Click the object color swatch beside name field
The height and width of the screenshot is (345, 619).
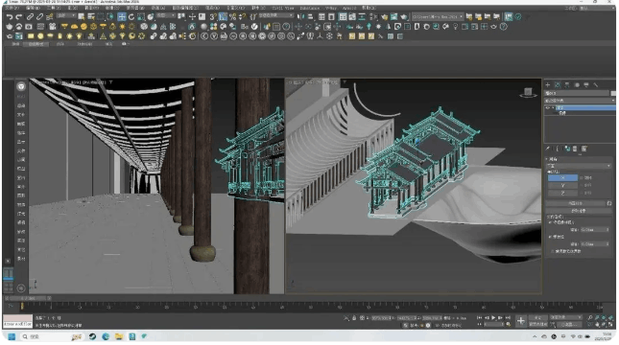point(613,93)
